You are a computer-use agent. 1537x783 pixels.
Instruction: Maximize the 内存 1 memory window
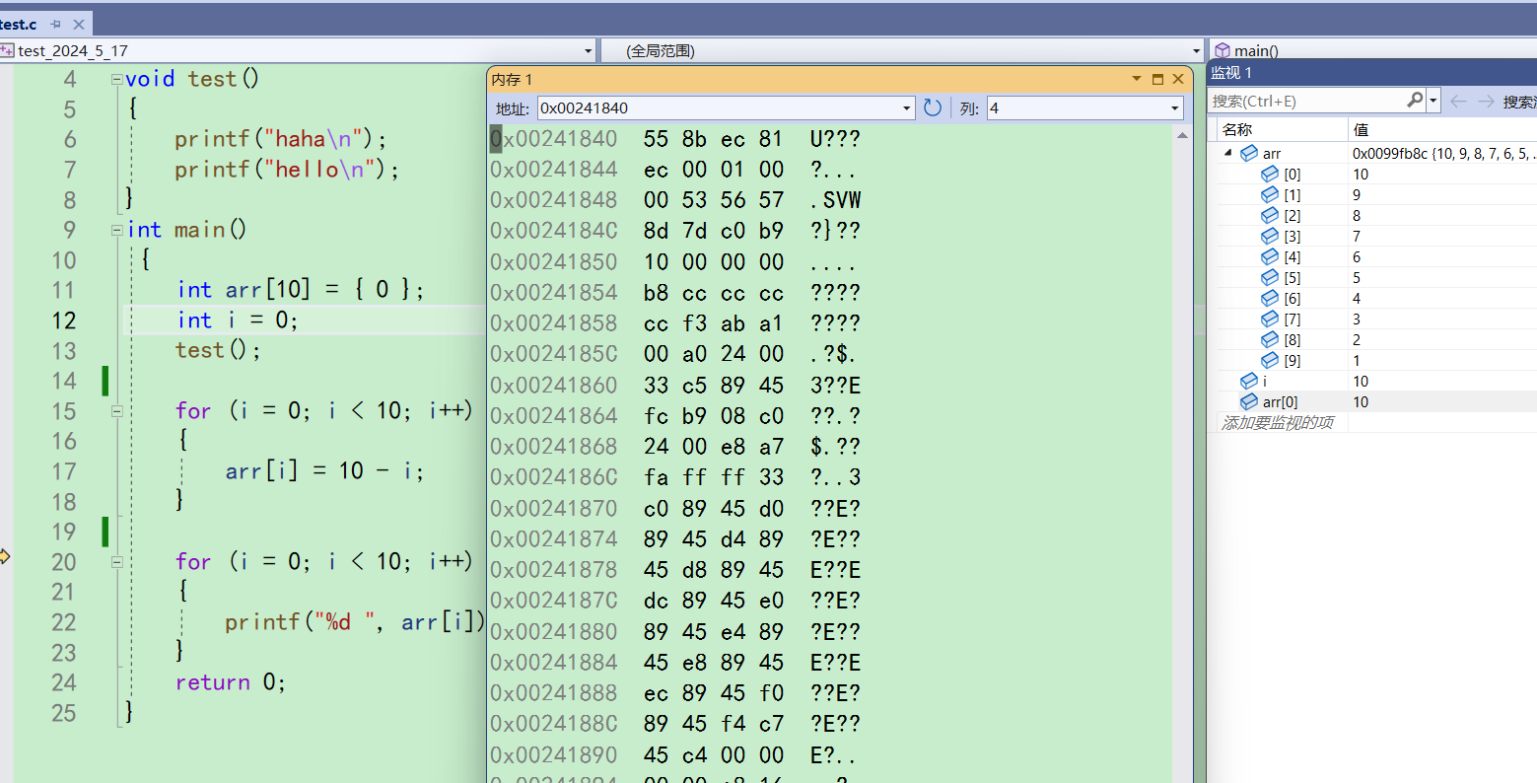(1158, 79)
